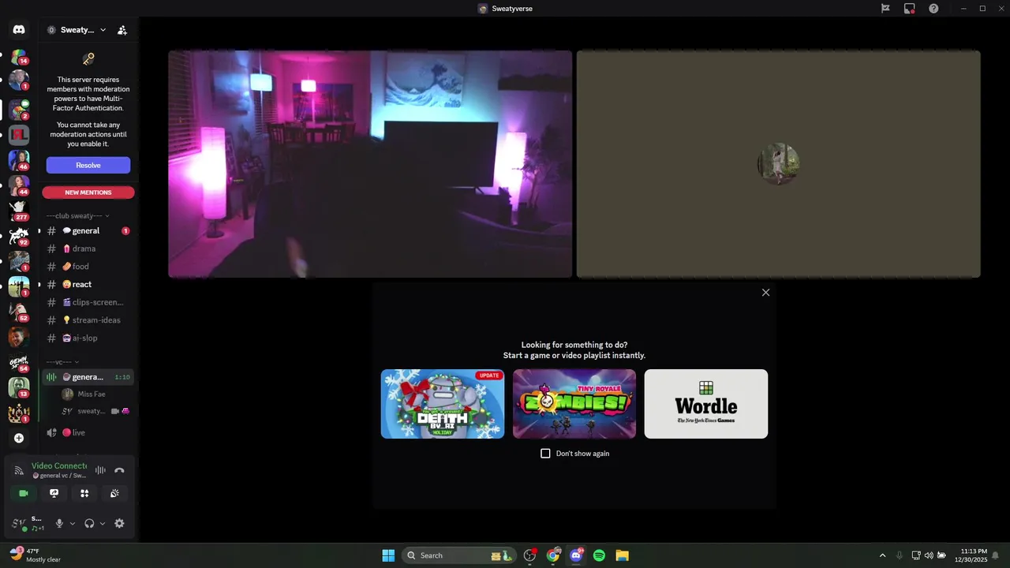Toggle noise suppression waveform icon
This screenshot has width=1010, height=568.
point(100,470)
